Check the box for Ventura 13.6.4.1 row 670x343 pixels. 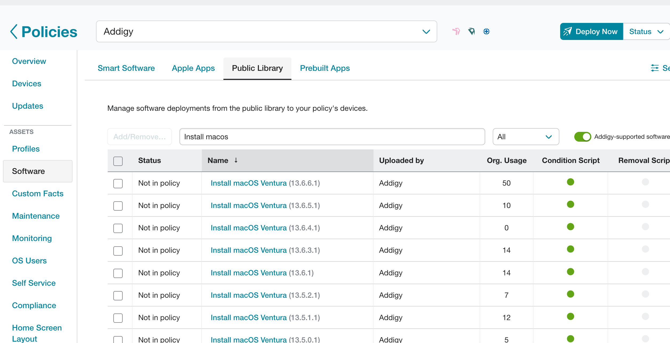(118, 228)
